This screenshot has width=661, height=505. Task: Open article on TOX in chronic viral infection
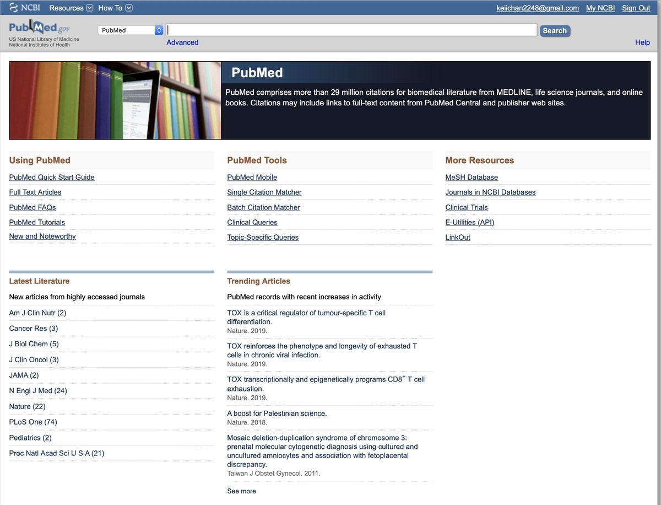pos(322,351)
